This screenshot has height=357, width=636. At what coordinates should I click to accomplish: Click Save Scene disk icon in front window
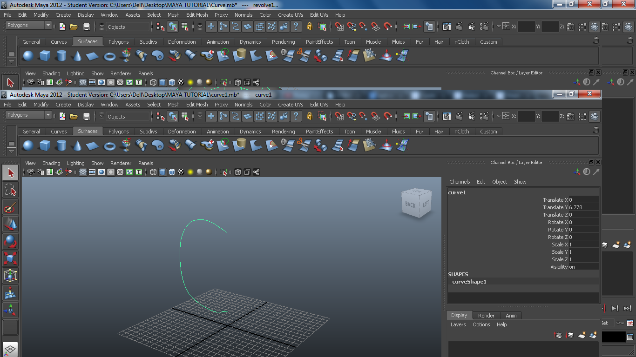click(87, 116)
